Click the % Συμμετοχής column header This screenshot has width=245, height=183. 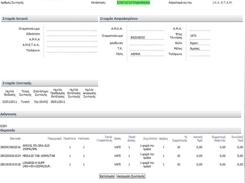tap(180, 139)
